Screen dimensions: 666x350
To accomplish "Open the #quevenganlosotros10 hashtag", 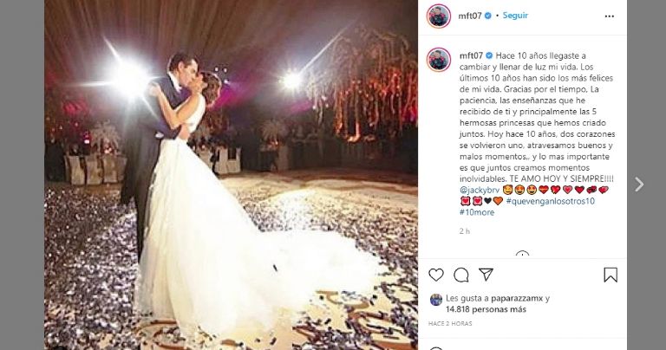I will tap(550, 201).
